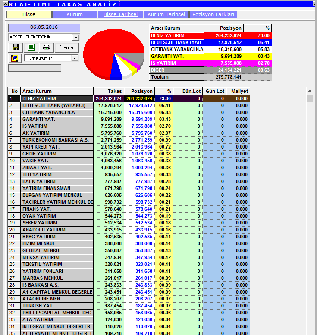Screen dimensions: 317x335
Task: Close the Takas Analizi panel with X
Action: coord(4,4)
